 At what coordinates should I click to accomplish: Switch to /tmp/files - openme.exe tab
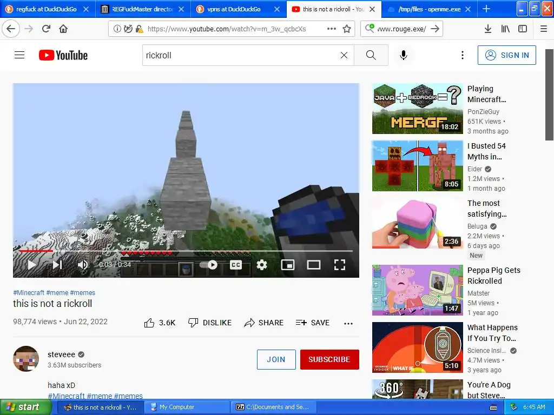click(x=429, y=9)
